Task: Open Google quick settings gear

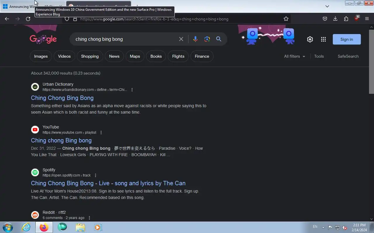Action: click(x=310, y=39)
